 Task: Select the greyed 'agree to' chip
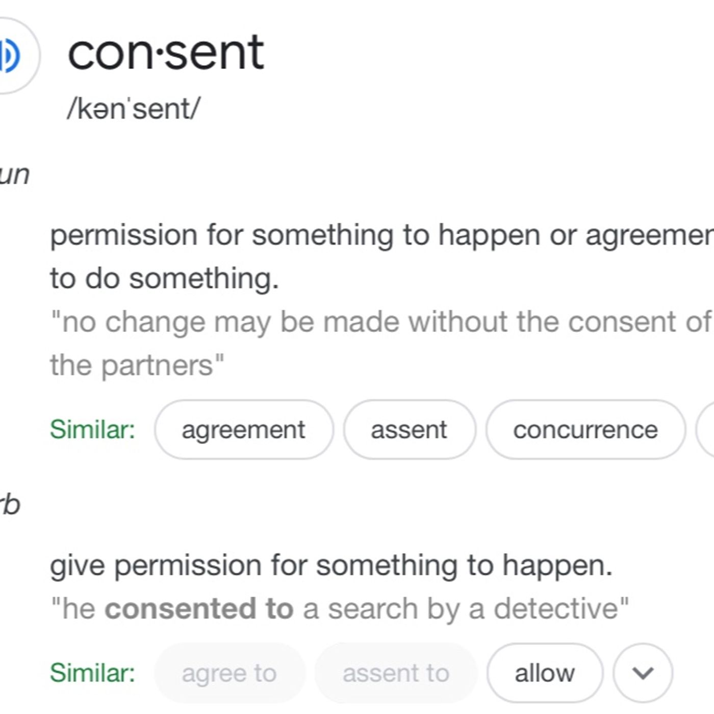(229, 673)
